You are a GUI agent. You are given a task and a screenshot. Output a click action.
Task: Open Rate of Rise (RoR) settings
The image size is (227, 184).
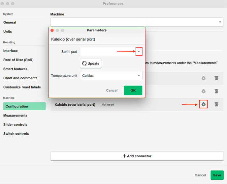18,60
